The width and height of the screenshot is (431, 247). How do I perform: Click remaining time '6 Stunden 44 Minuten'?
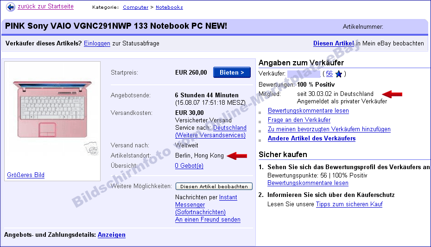coord(207,95)
